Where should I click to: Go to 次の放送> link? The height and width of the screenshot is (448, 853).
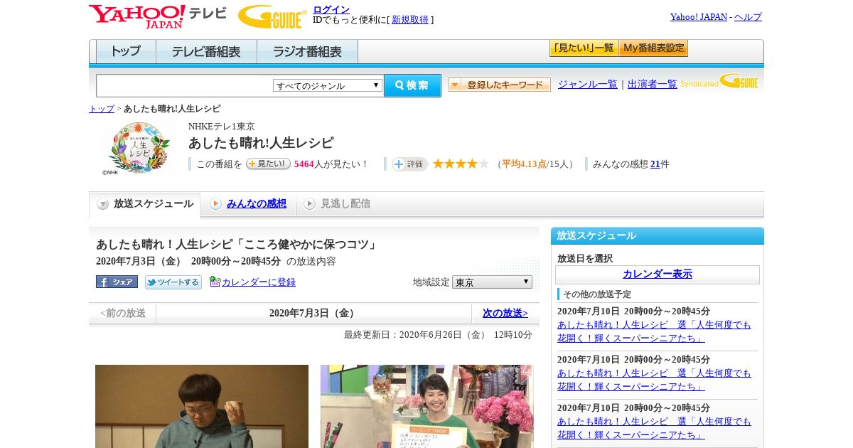[505, 313]
